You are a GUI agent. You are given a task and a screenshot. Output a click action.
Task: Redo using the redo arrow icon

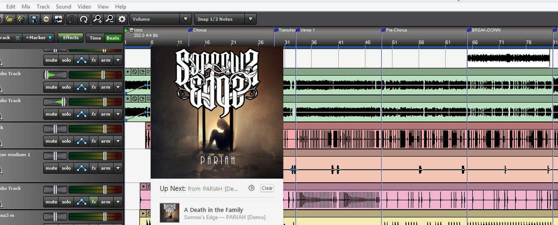(x=84, y=19)
